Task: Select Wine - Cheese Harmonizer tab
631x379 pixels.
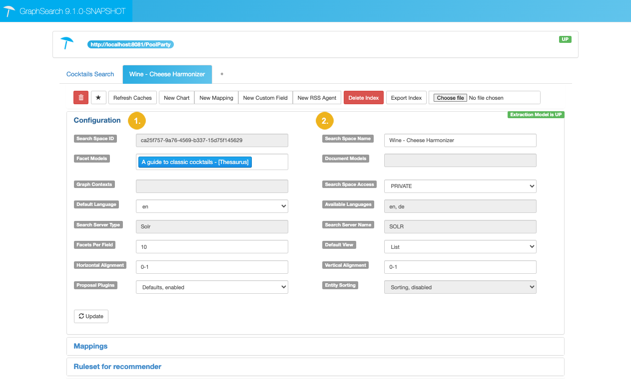Action: 167,74
